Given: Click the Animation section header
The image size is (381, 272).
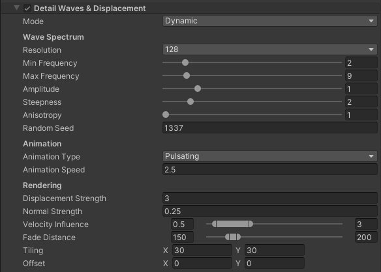Looking at the screenshot, I should (42, 144).
